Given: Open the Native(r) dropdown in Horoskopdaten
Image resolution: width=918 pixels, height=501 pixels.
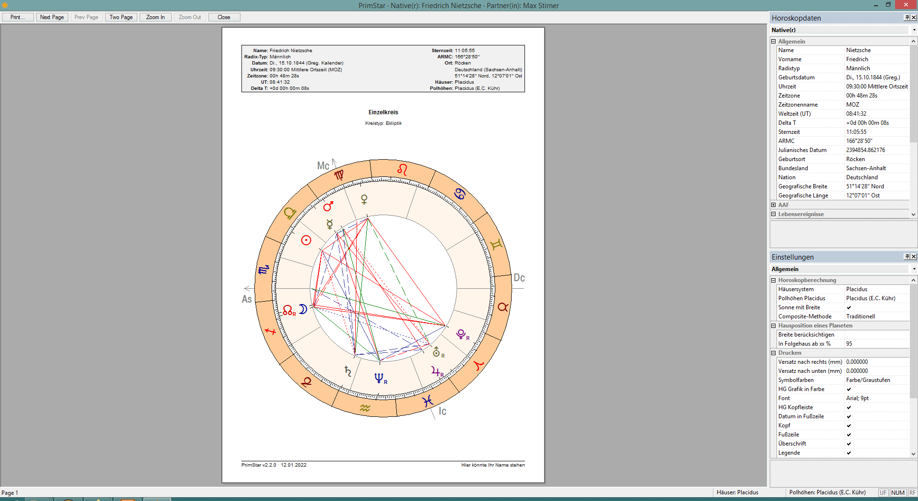Looking at the screenshot, I should coord(914,30).
